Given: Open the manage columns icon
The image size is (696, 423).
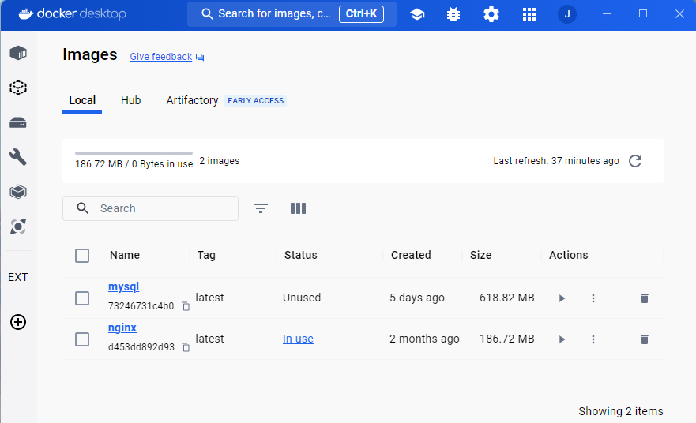Looking at the screenshot, I should coord(299,208).
